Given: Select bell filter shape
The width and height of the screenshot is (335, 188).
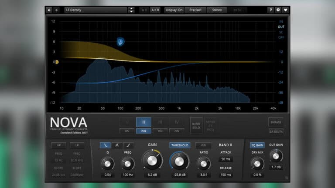Looking at the screenshot, I should click(117, 145).
